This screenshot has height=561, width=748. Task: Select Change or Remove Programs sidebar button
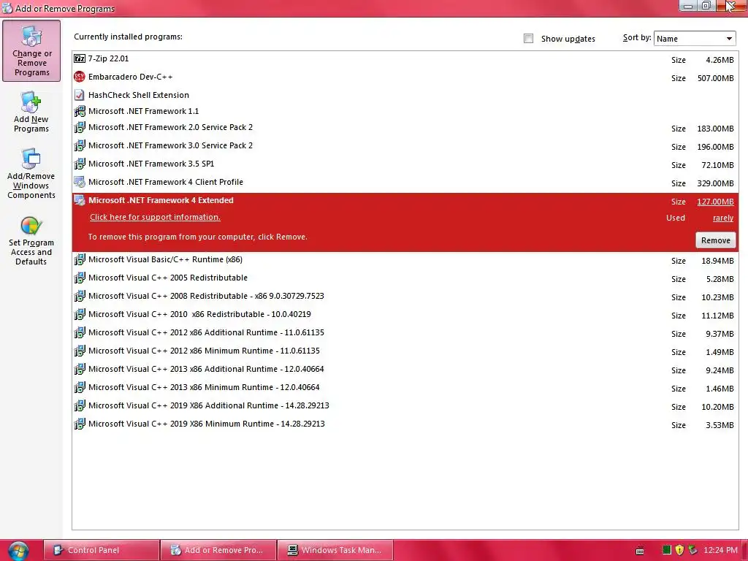coord(31,51)
